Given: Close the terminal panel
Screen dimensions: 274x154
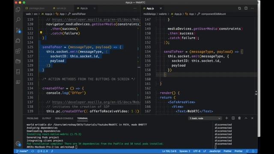Looking at the screenshot, I should (x=252, y=118).
